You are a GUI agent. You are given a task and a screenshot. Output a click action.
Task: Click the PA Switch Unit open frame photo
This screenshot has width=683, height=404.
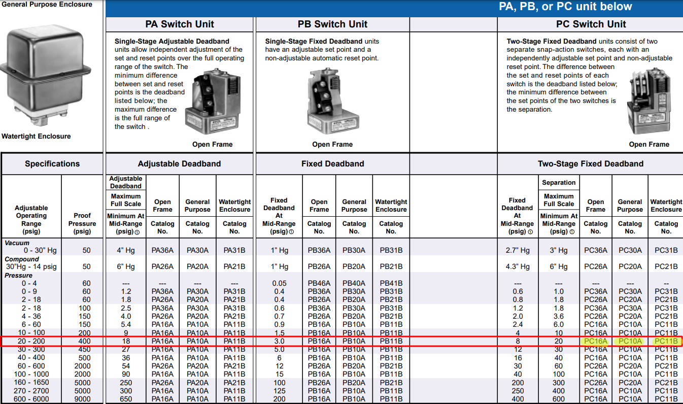(211, 100)
